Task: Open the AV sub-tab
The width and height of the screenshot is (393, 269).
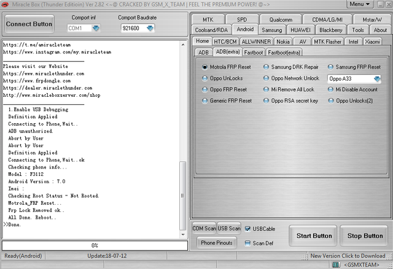Action: (x=303, y=42)
